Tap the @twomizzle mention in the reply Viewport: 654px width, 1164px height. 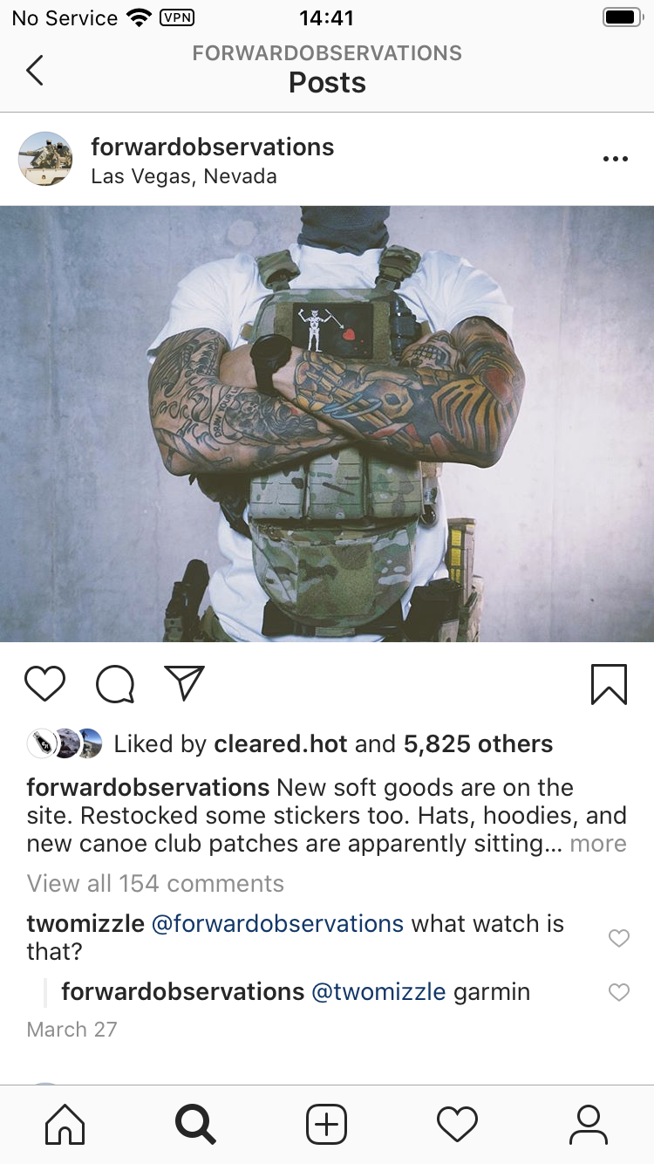click(378, 992)
